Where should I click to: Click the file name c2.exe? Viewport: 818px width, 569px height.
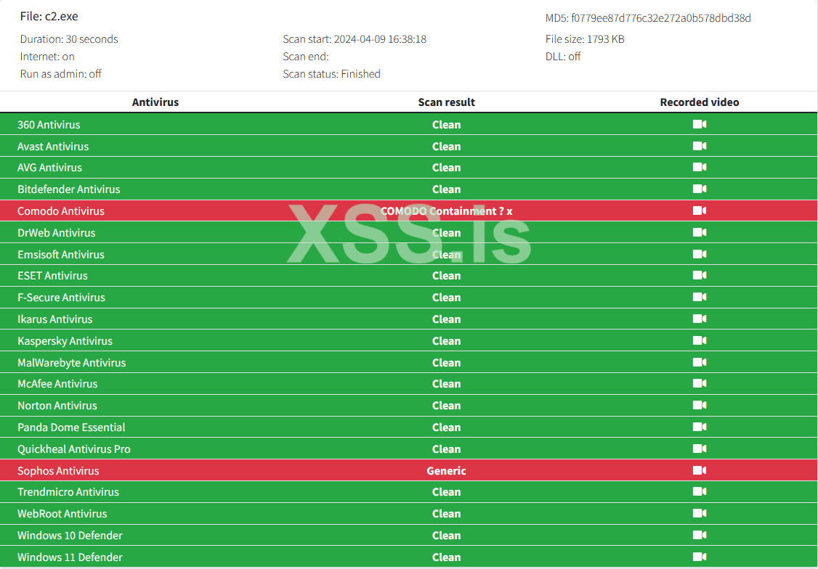(x=61, y=17)
